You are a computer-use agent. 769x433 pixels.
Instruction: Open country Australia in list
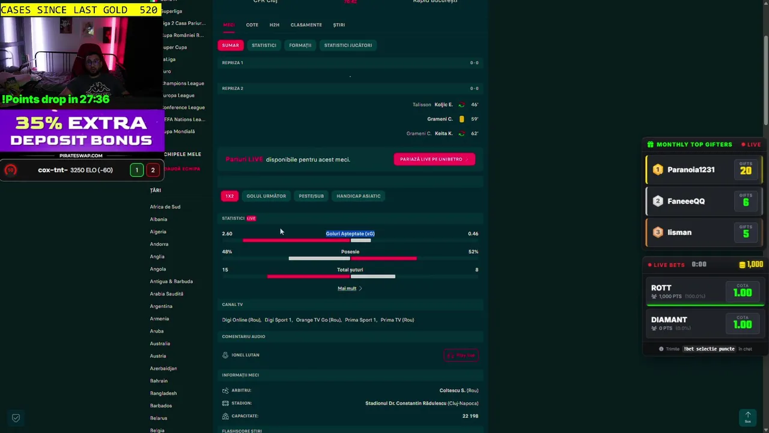pyautogui.click(x=160, y=343)
